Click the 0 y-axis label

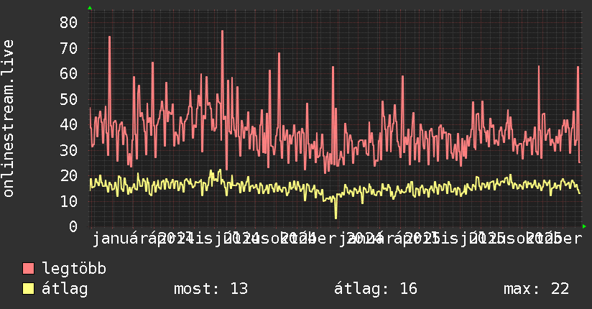point(73,226)
